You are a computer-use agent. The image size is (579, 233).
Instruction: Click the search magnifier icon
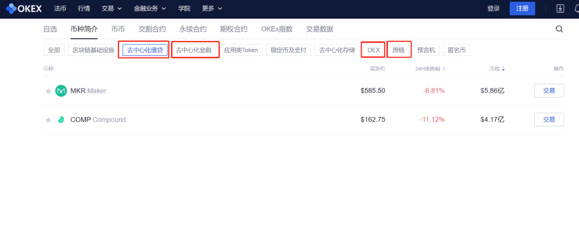click(x=559, y=29)
